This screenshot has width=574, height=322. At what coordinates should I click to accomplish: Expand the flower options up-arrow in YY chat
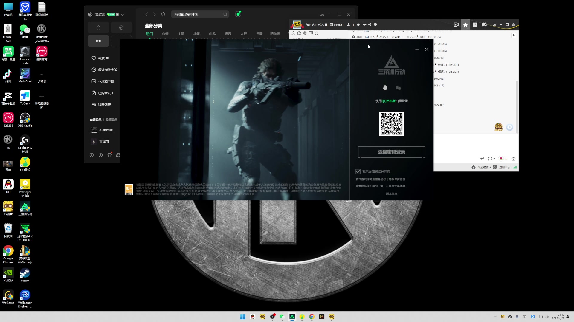(x=506, y=159)
